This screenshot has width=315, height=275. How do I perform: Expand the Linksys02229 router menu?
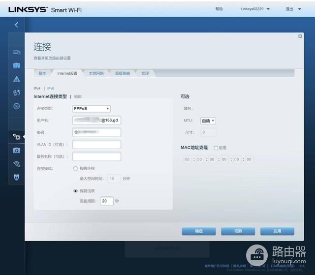click(255, 9)
